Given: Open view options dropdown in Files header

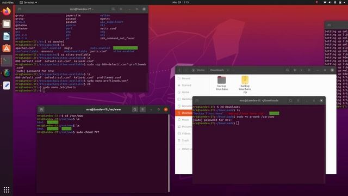Looking at the screenshot, I should click(x=301, y=70).
